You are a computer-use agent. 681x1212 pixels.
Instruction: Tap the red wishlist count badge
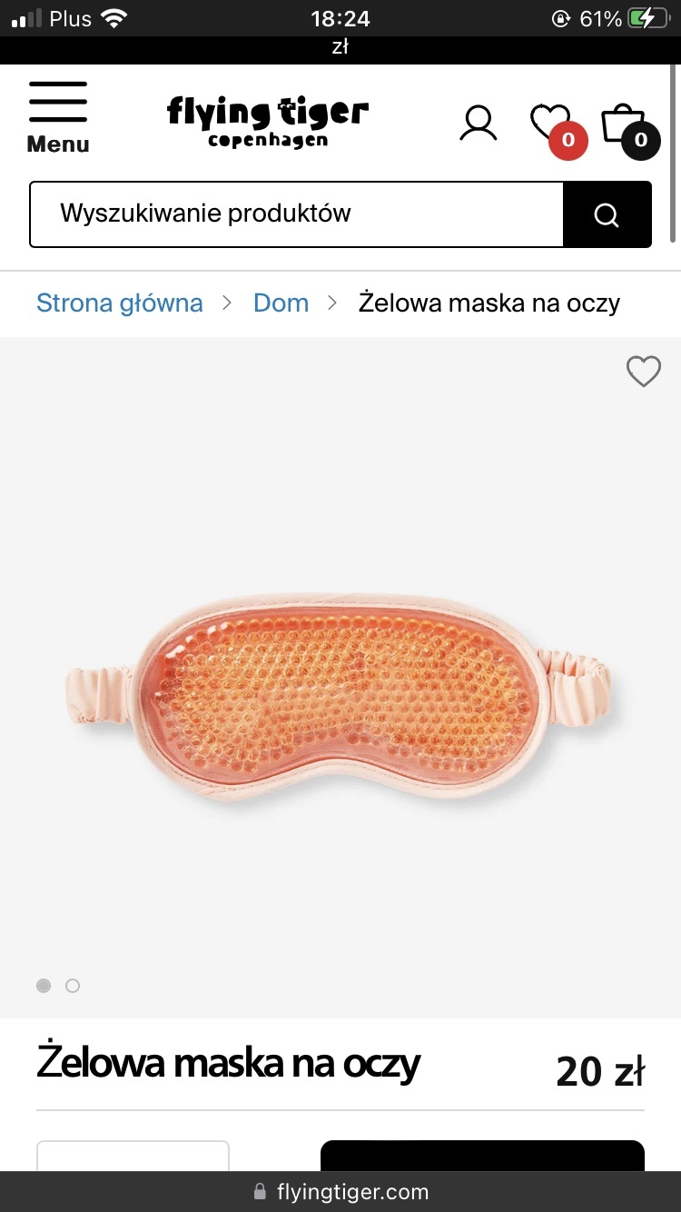568,140
